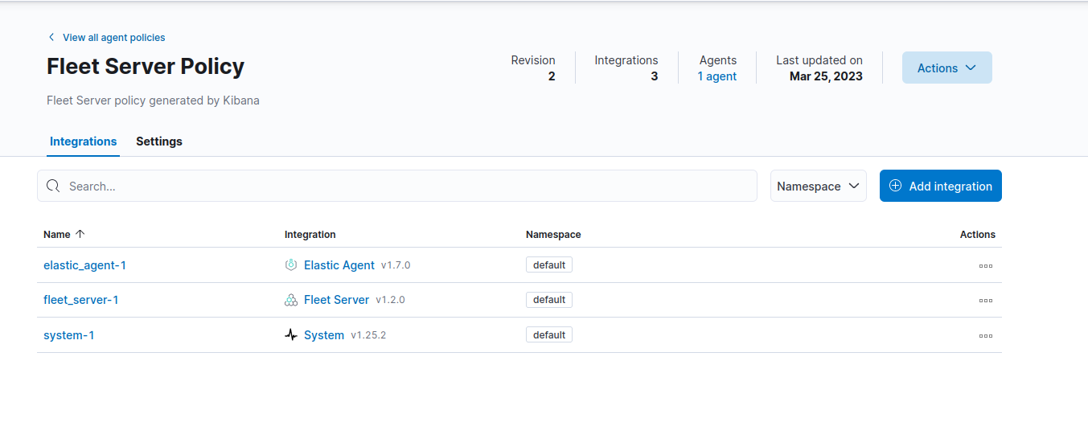Click the search magnifier icon
Image resolution: width=1088 pixels, height=447 pixels.
(x=53, y=186)
